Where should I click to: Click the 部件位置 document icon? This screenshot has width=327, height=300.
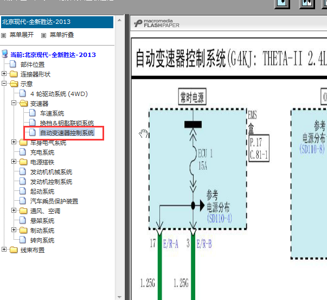pyautogui.click(x=13, y=64)
